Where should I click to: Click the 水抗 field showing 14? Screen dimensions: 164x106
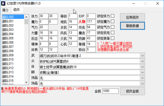tap(73, 27)
